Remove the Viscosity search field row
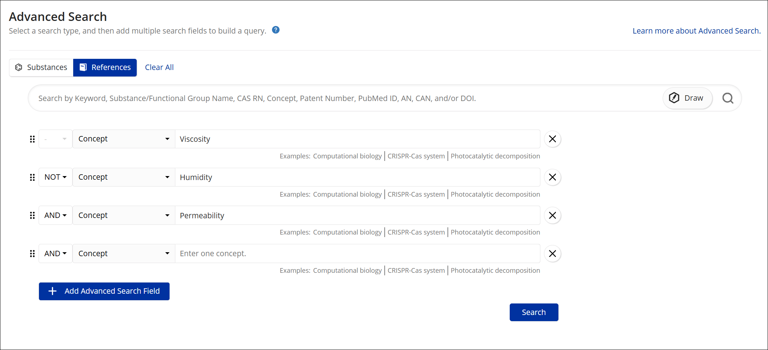768x350 pixels. [552, 139]
